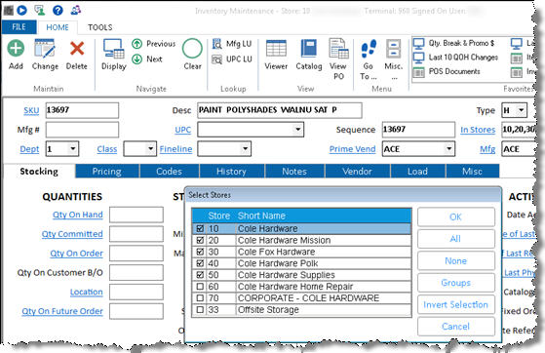The height and width of the screenshot is (353, 545).
Task: Expand the Type dropdown
Action: [521, 110]
